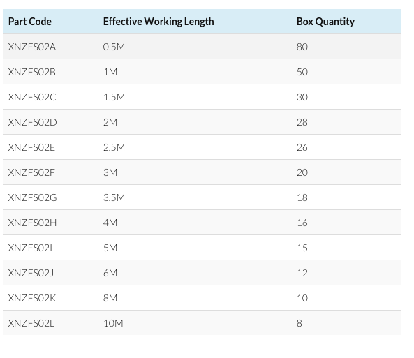Select the XNZFS02D row code

[33, 122]
